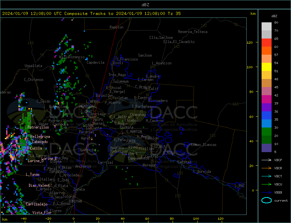Click the Palmira label

click(x=126, y=127)
